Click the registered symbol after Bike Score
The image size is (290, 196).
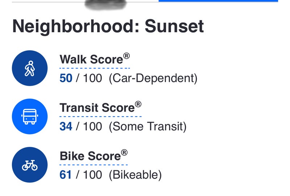tap(124, 153)
